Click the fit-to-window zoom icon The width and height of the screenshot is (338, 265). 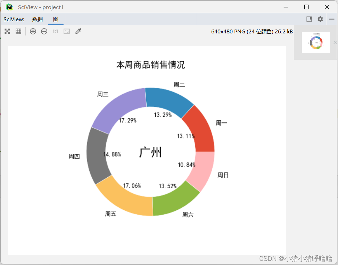coord(7,31)
